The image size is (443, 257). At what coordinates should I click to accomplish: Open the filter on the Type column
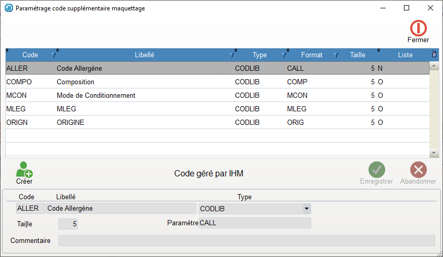(284, 55)
